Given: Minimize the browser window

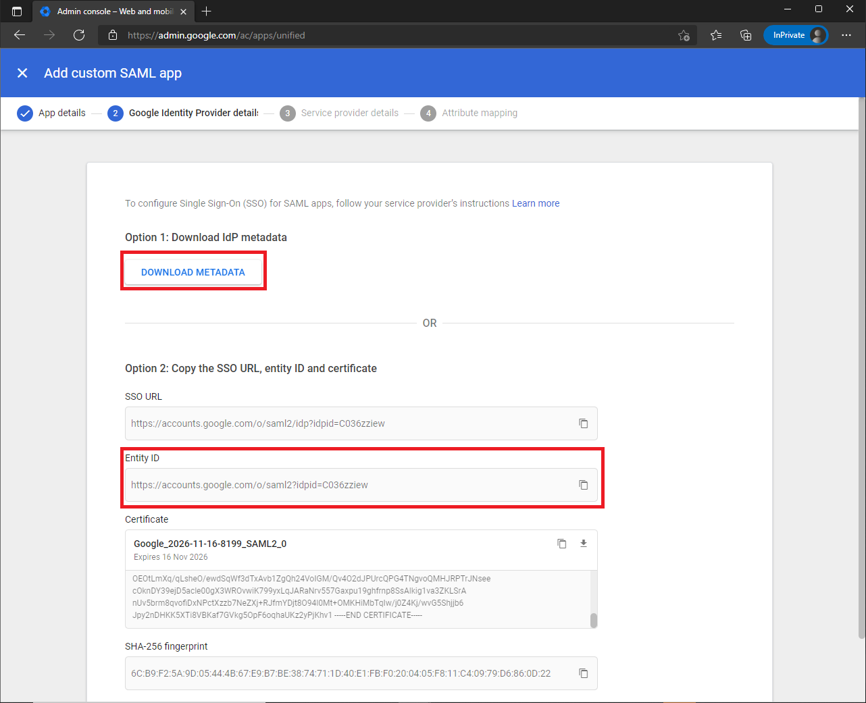Looking at the screenshot, I should (788, 9).
